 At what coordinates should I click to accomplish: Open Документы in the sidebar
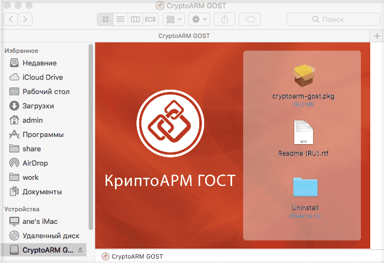pyautogui.click(x=35, y=191)
